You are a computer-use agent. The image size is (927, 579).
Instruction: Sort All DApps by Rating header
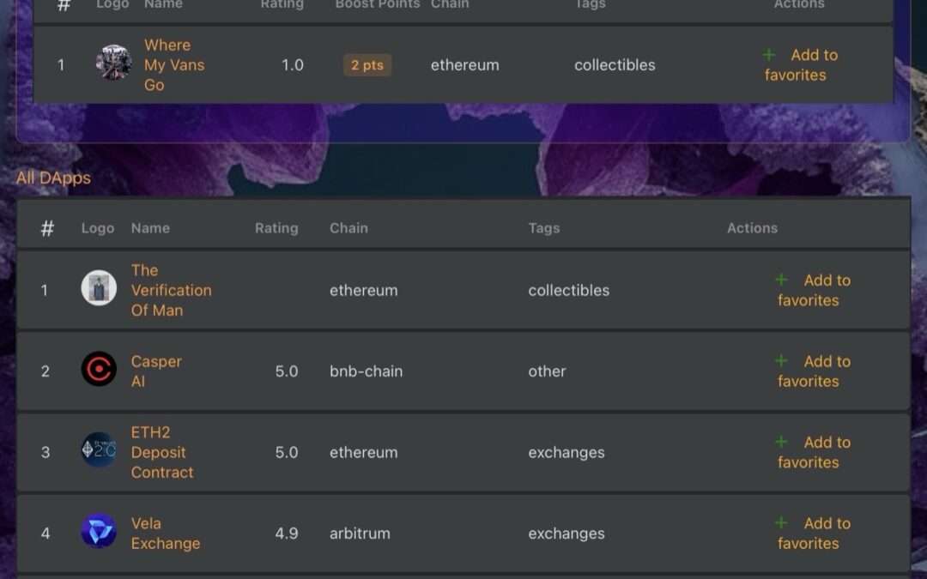(276, 228)
